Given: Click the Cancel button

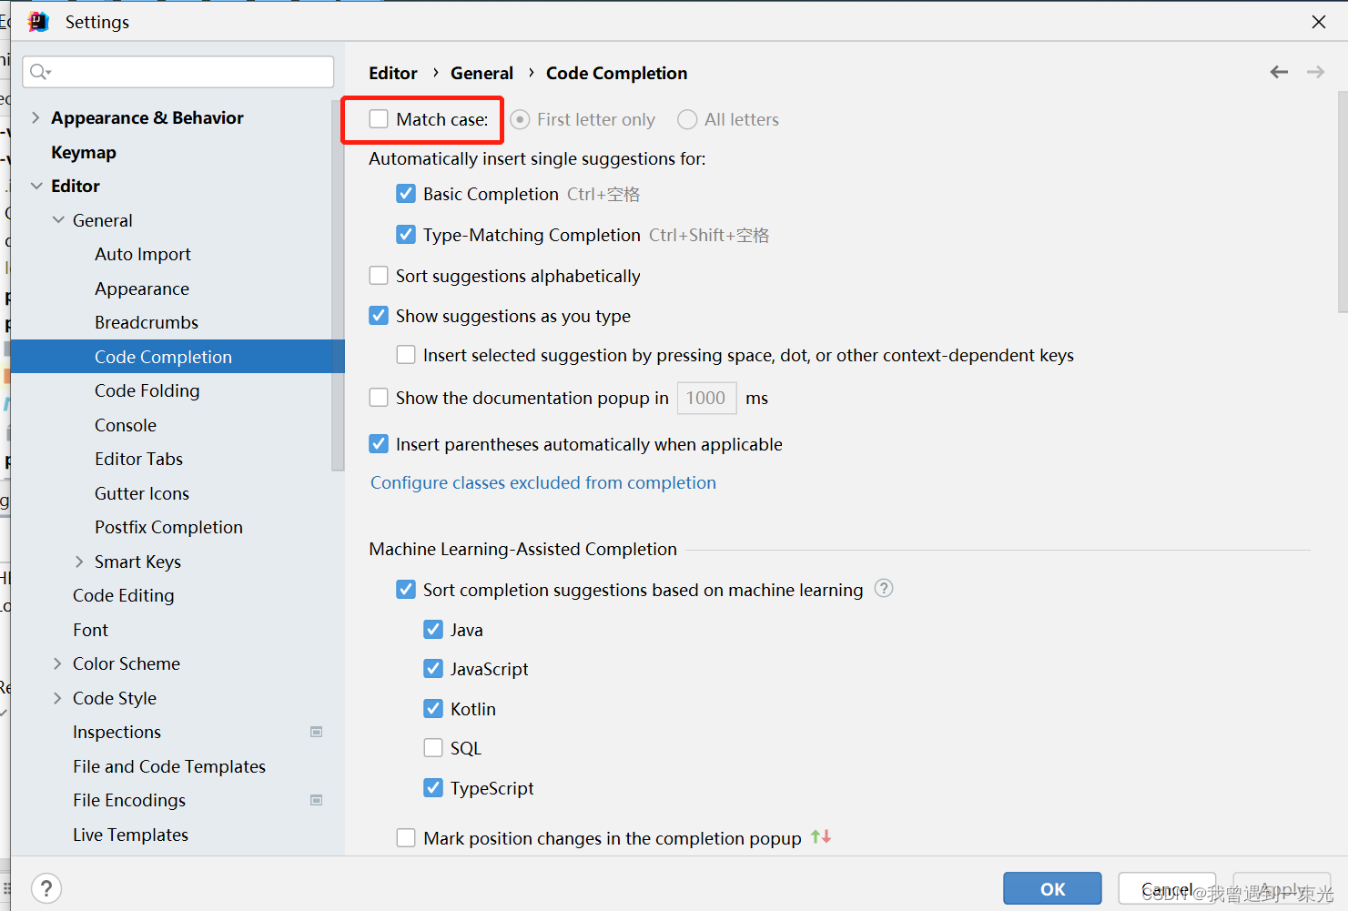Looking at the screenshot, I should click(x=1167, y=889).
